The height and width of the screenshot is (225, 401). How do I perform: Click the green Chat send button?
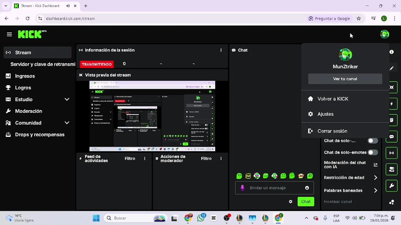pyautogui.click(x=306, y=202)
